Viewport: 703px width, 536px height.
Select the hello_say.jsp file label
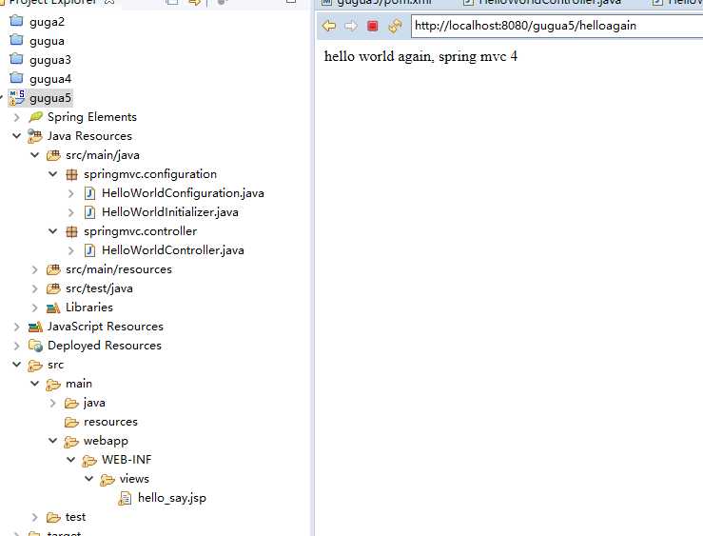(x=172, y=498)
